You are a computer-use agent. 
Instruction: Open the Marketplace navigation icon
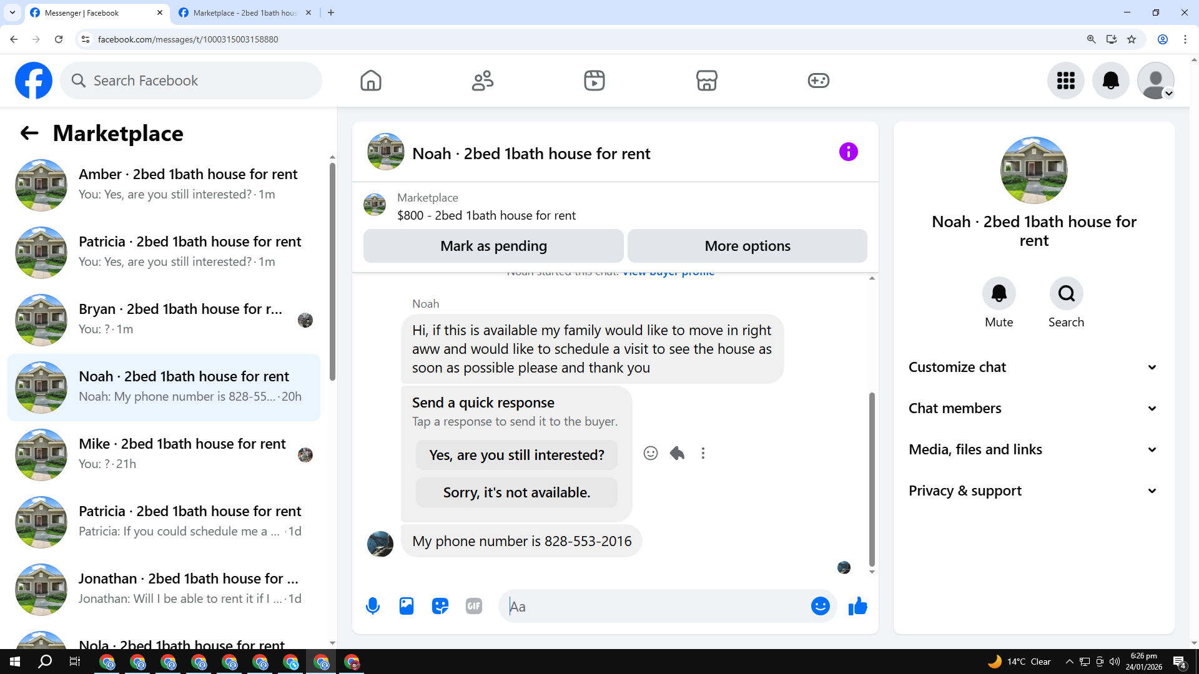pyautogui.click(x=706, y=81)
